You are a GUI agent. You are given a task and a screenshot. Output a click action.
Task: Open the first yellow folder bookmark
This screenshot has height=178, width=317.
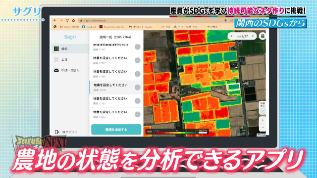tap(163, 27)
